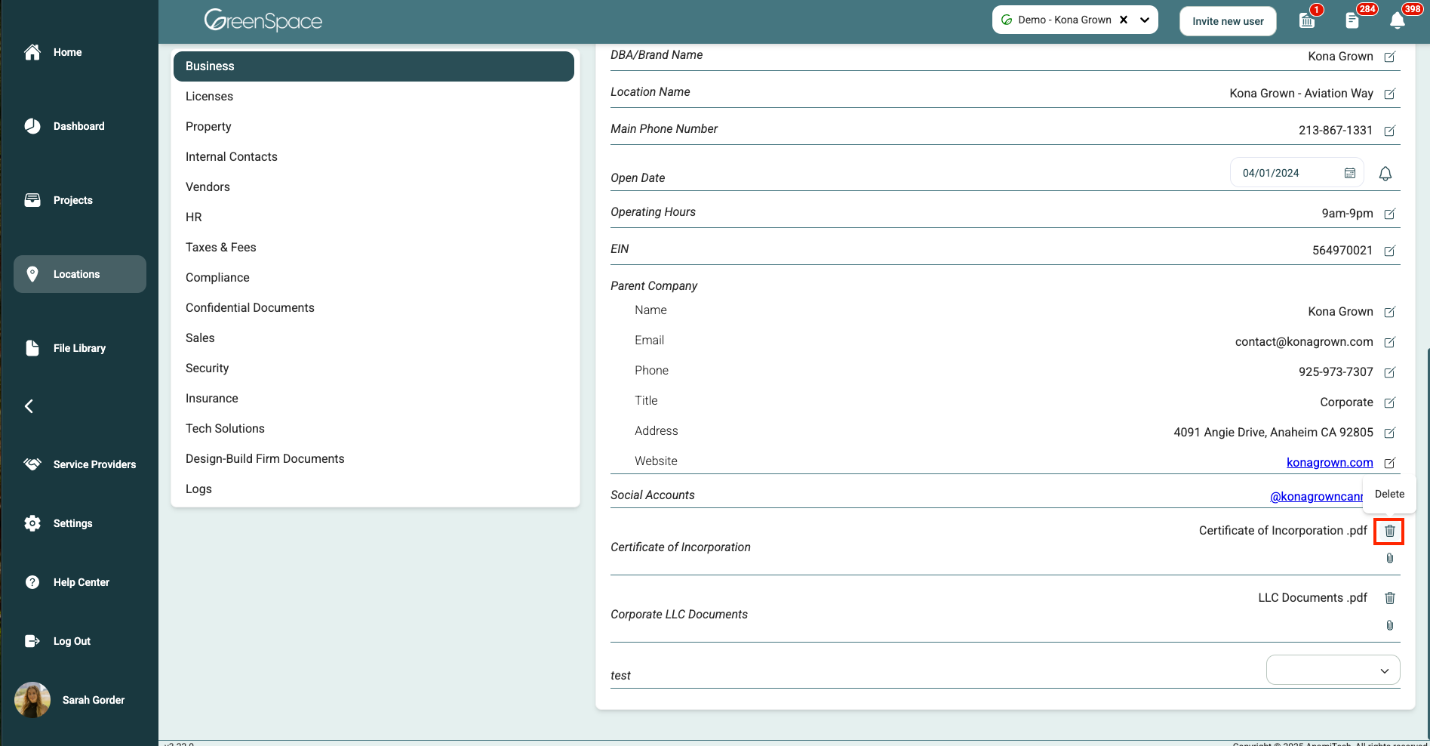The image size is (1430, 746).
Task: Open Sarah Gorder profile avatar
Action: (x=32, y=700)
